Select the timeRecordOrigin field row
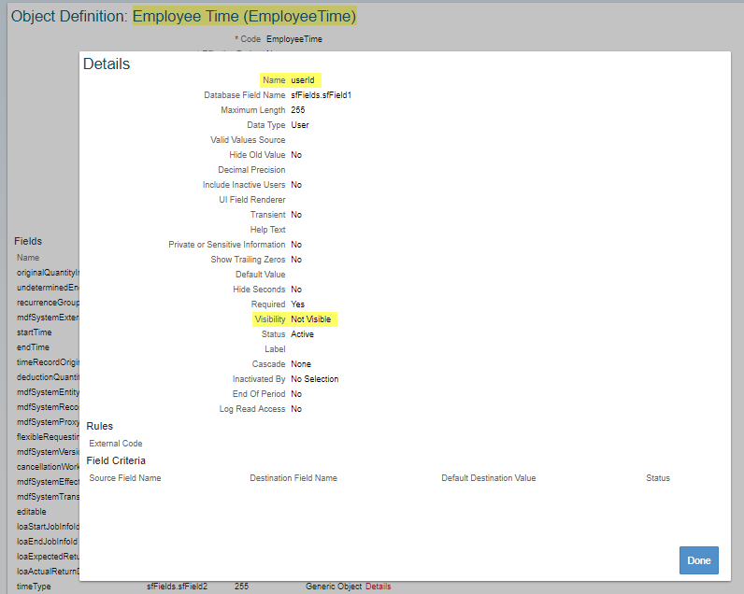This screenshot has height=594, width=744. click(48, 362)
